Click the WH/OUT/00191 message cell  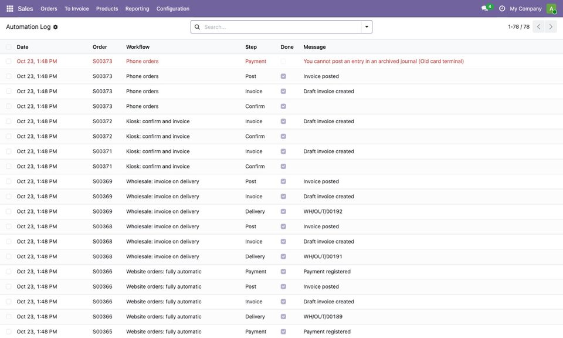(323, 256)
